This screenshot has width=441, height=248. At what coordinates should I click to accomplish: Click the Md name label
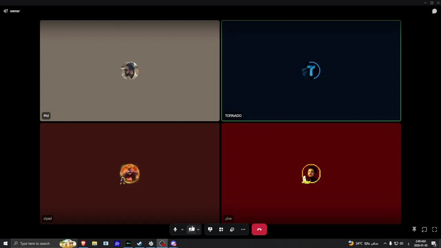click(x=46, y=116)
